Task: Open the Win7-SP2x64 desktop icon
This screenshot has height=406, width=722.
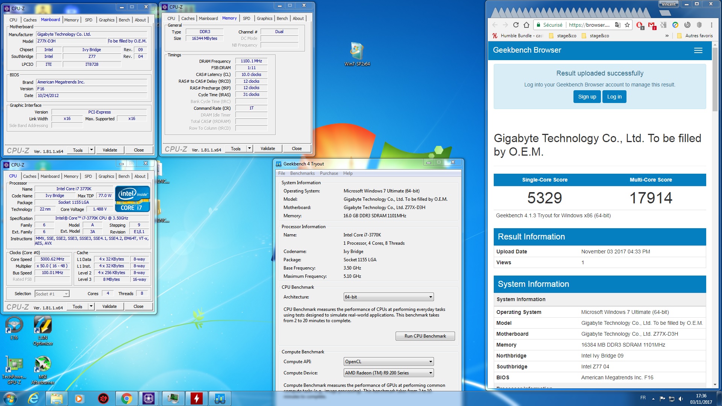Action: tap(357, 54)
